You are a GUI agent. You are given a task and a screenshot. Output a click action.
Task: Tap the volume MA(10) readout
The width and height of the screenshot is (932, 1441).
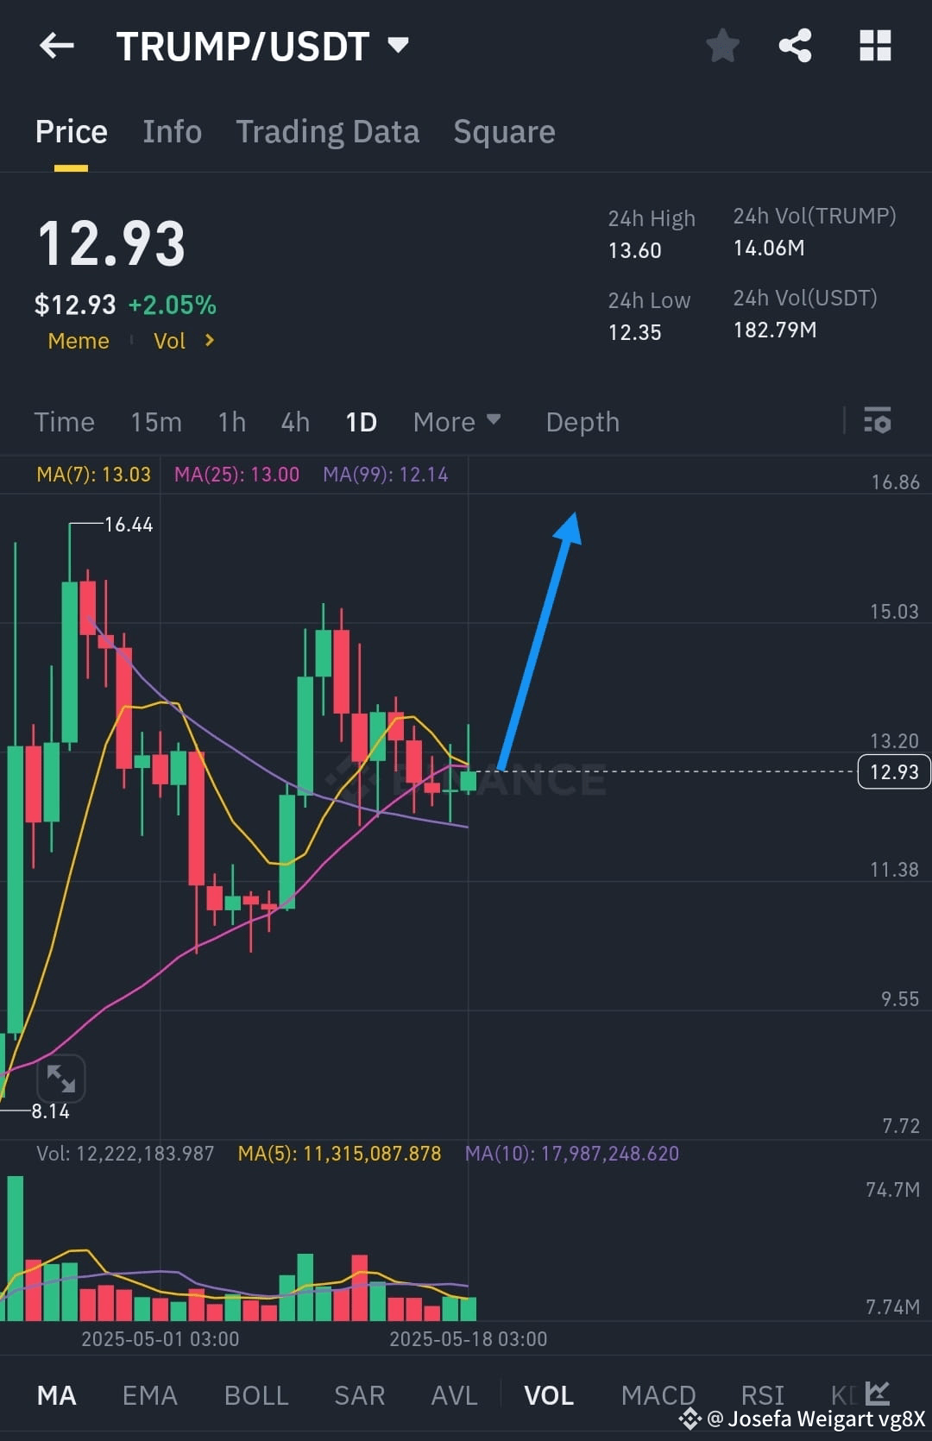point(572,1154)
